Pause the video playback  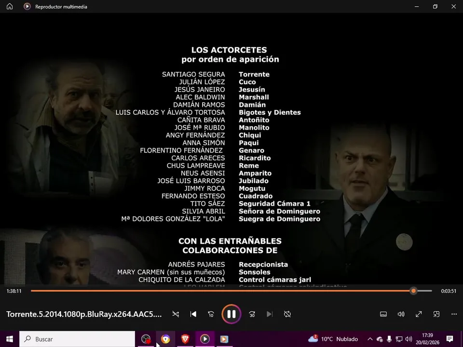(231, 314)
